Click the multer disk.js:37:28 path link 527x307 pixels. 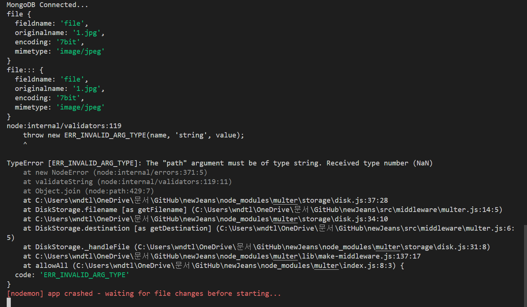tap(212, 200)
